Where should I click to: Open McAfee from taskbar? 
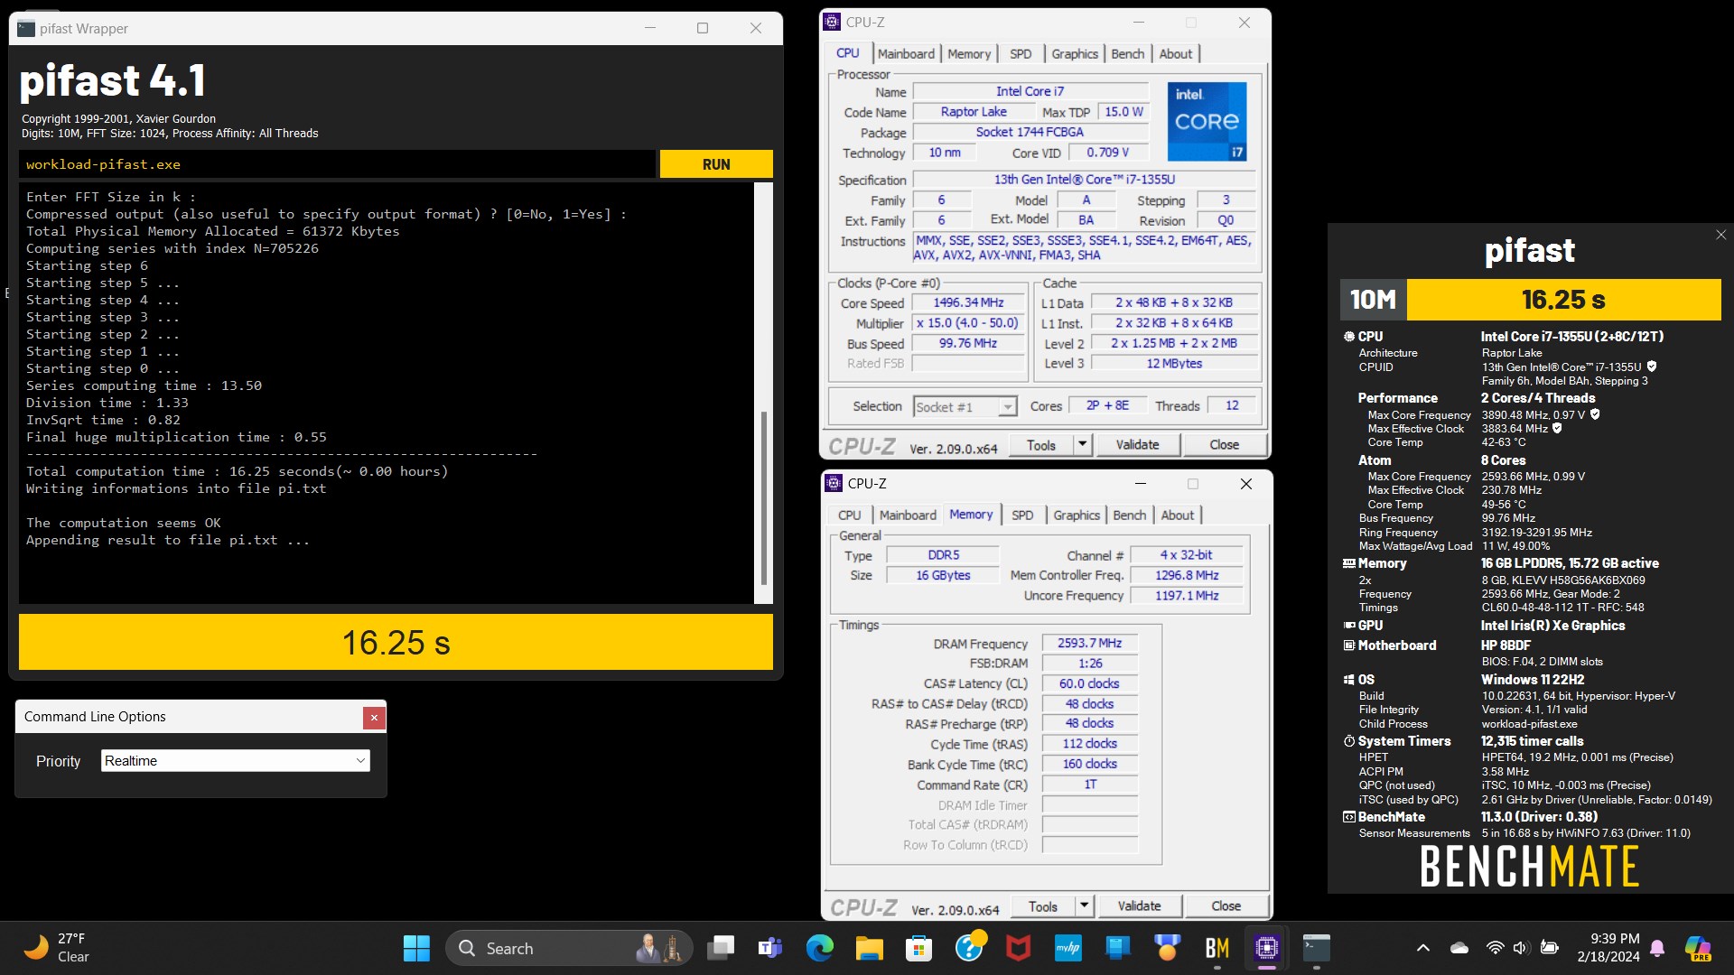coord(1019,949)
